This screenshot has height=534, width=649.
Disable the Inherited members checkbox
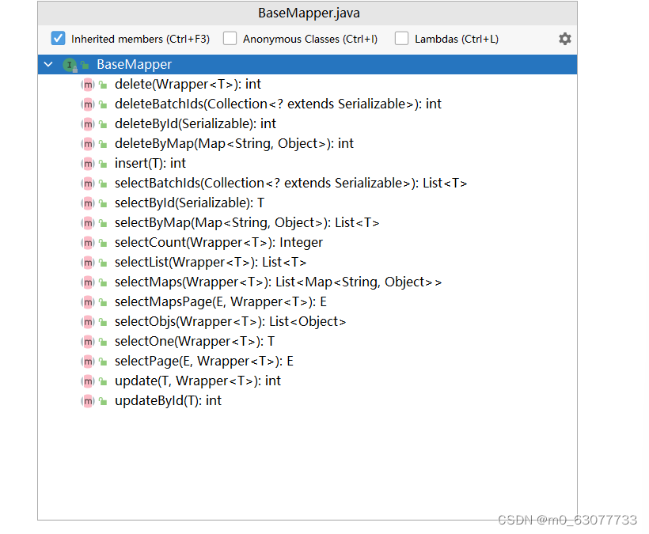pos(58,38)
